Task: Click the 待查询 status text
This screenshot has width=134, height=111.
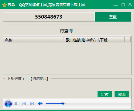Action: 66,31
